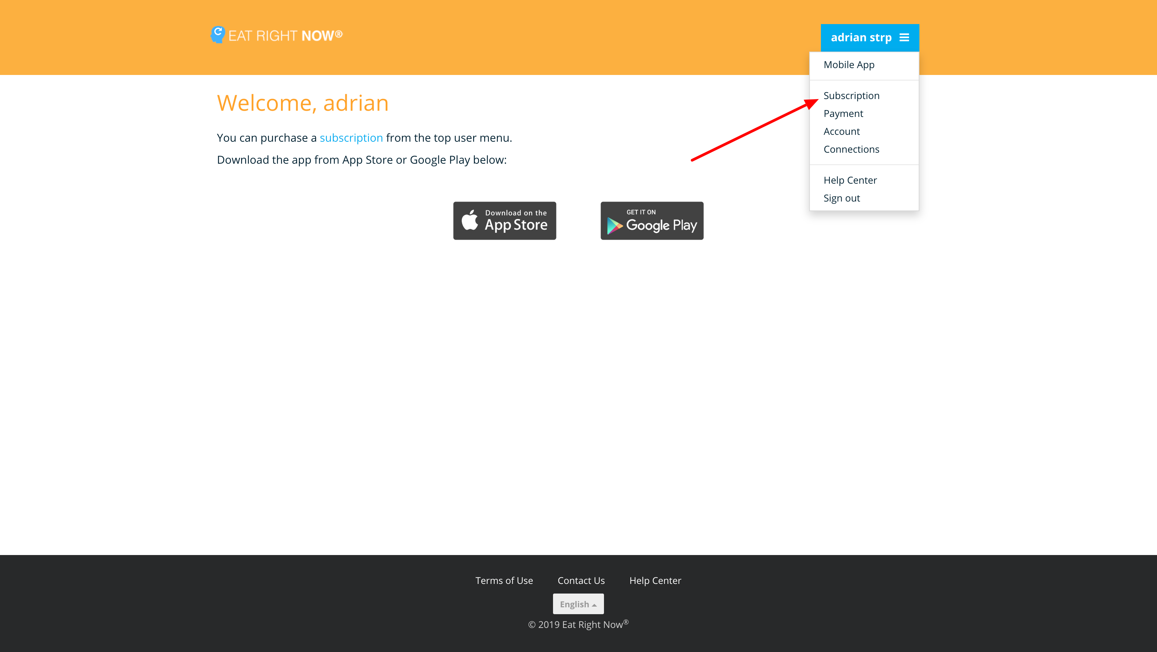Click the Apple logo on the App Store badge

coord(470,220)
